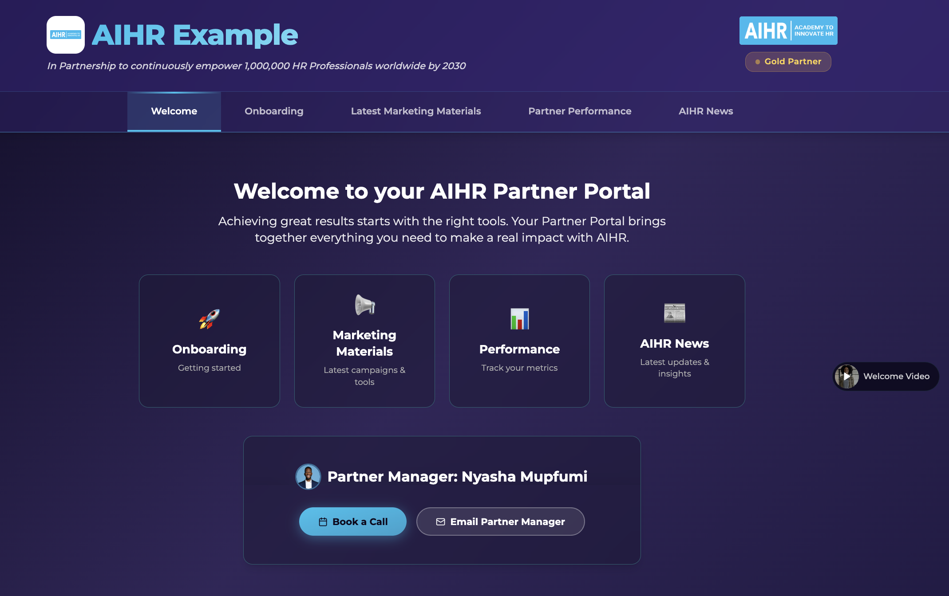Click the AIHR Example heading

pyautogui.click(x=195, y=35)
